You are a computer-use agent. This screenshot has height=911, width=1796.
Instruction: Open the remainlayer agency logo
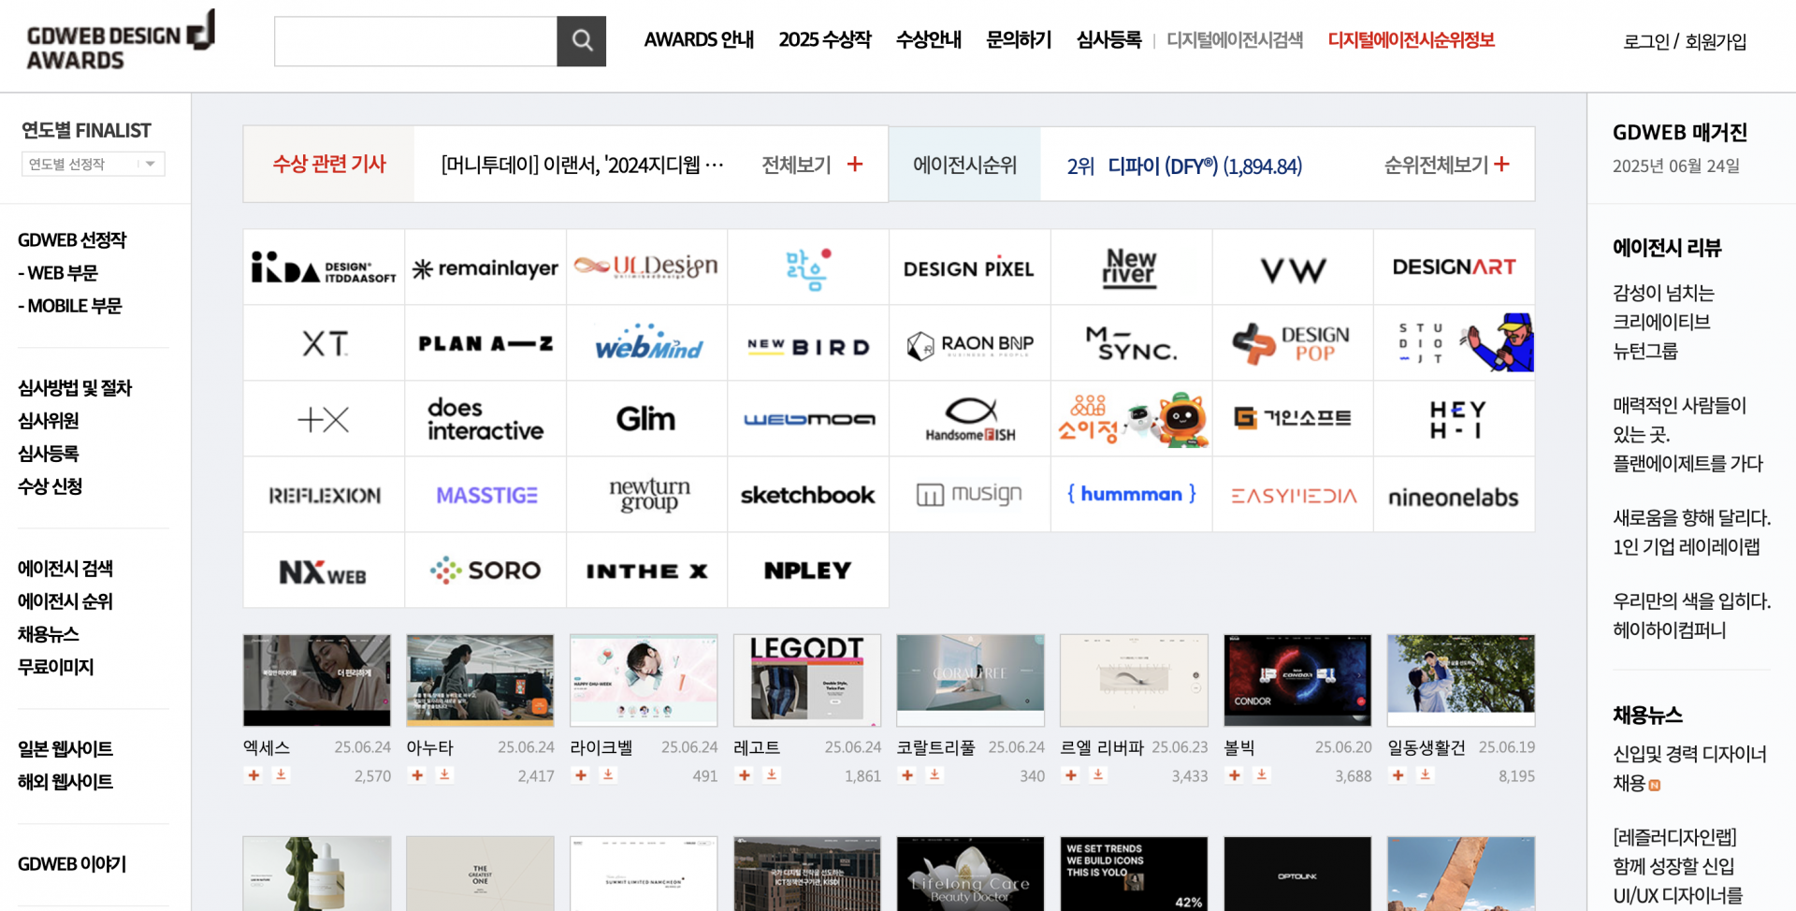[x=485, y=268]
